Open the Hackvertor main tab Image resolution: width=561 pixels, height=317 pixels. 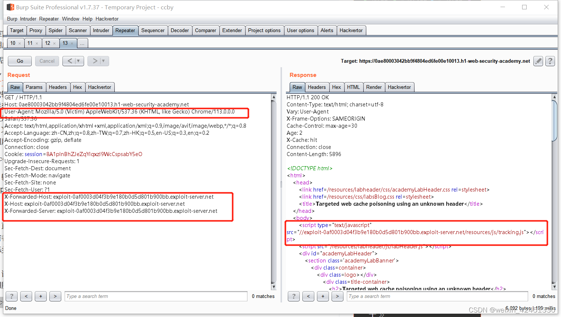pos(351,30)
